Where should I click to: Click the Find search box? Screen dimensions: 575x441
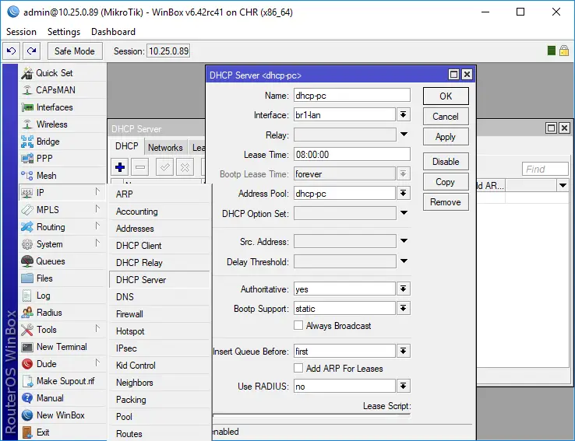[x=545, y=169]
